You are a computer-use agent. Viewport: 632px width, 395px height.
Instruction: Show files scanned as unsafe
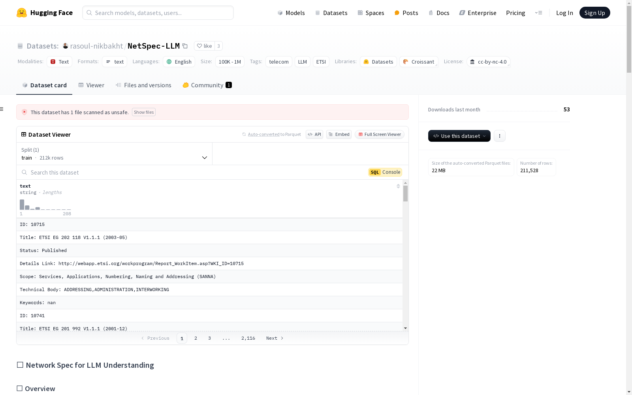point(144,112)
